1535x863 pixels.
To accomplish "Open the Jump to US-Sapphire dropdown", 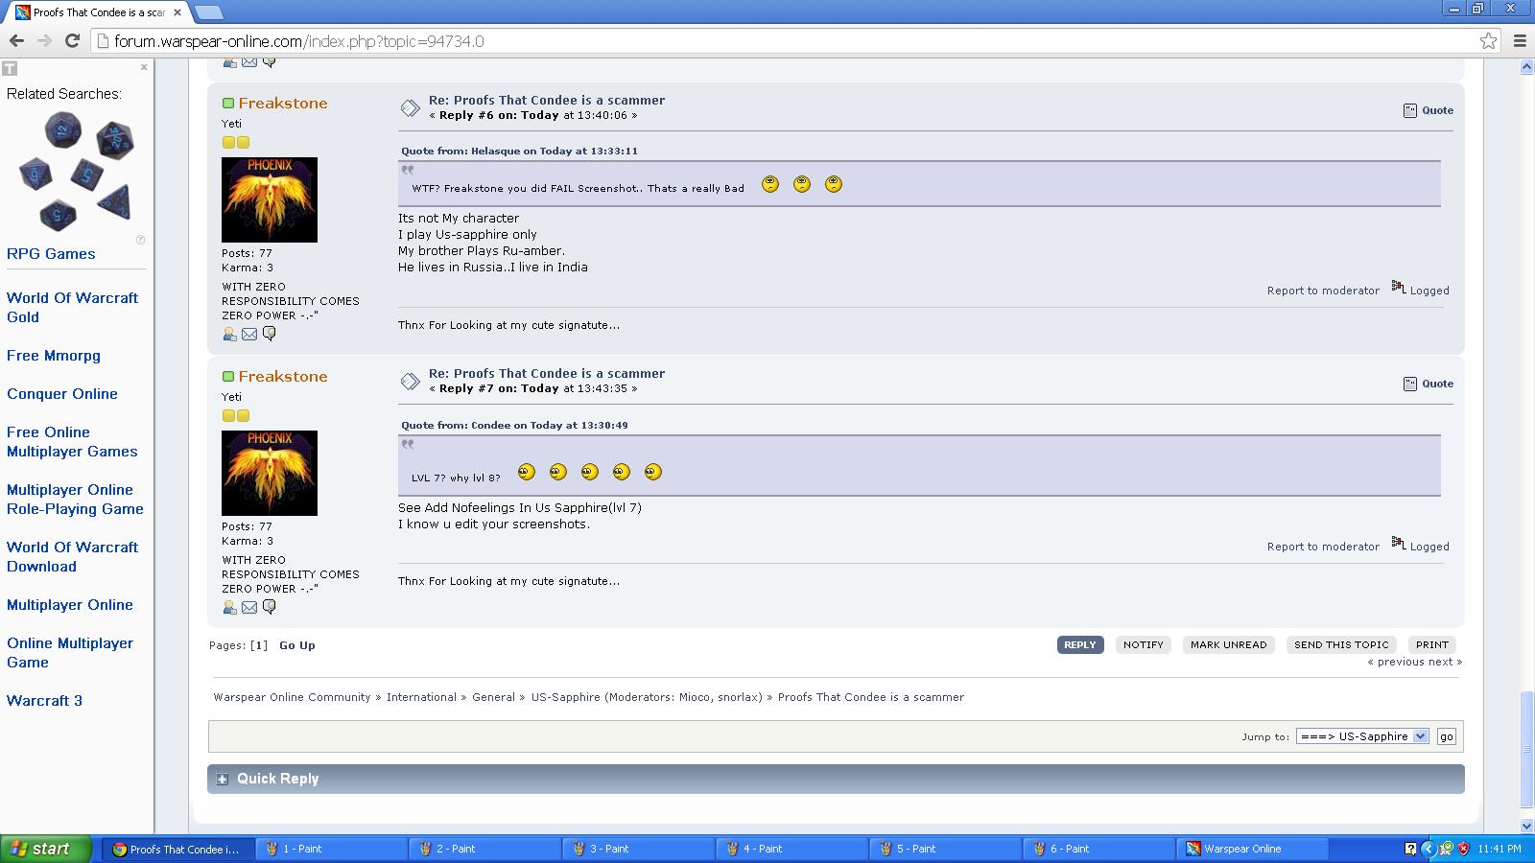I will click(1362, 736).
